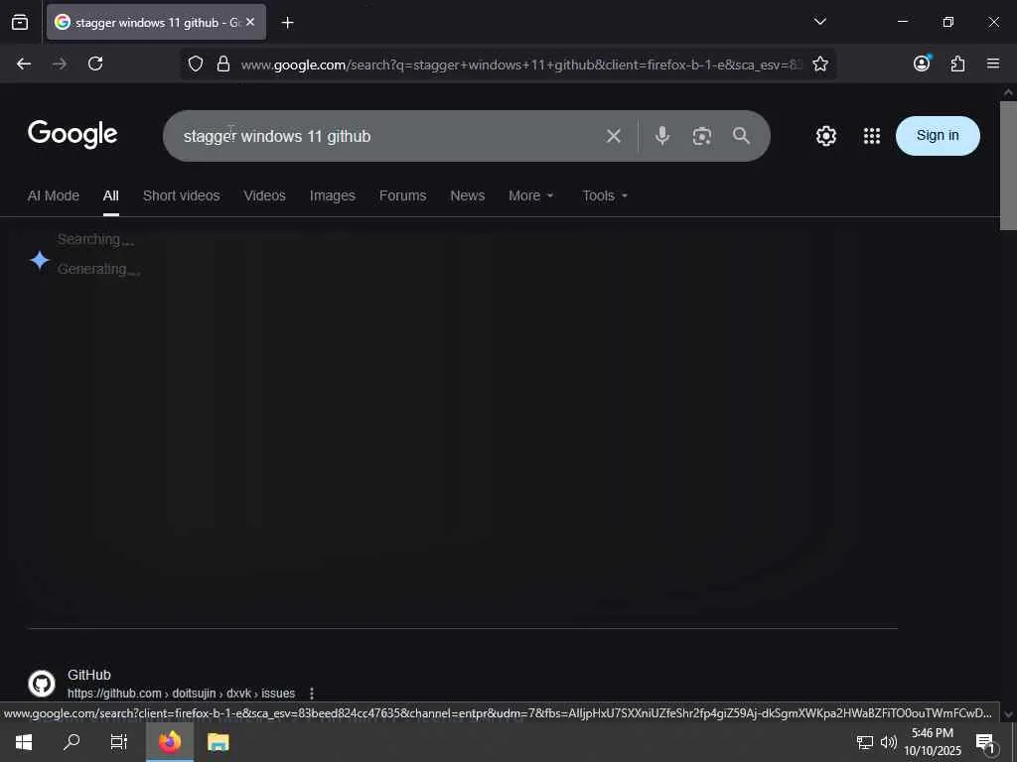Open GitHub result favicon
This screenshot has height=762, width=1017.
(42, 684)
